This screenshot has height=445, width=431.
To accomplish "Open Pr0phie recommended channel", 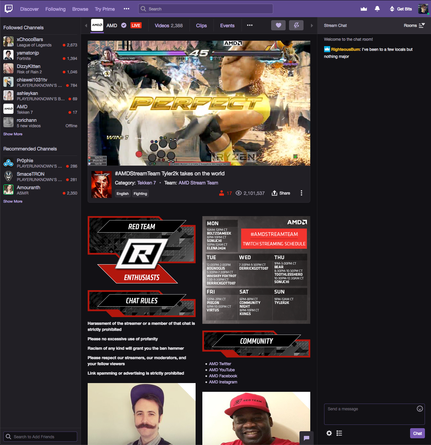I will click(40, 163).
